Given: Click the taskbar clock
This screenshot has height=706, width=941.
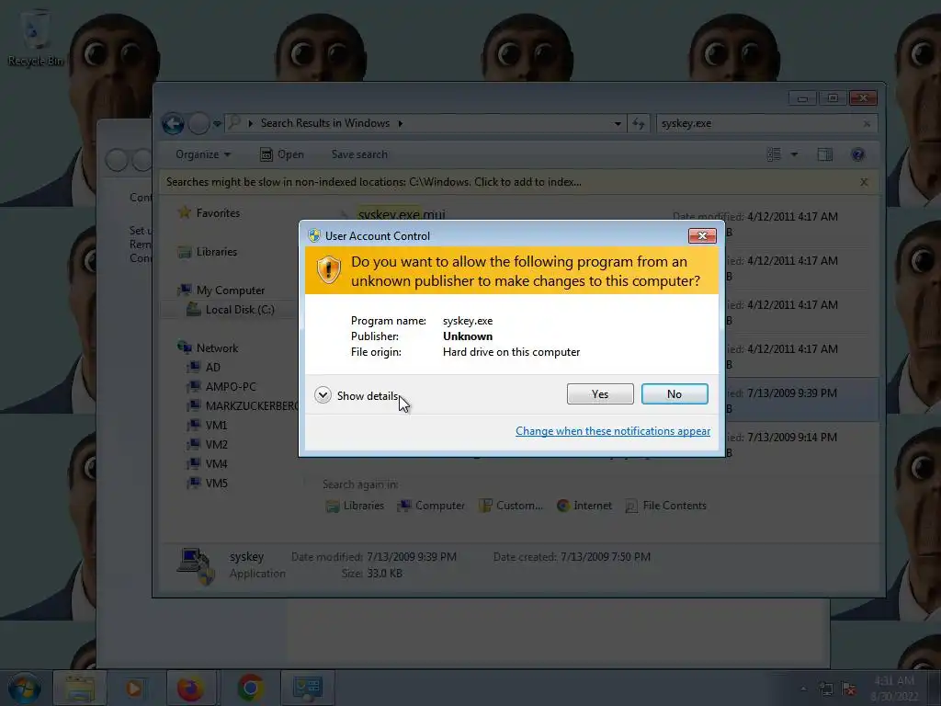Looking at the screenshot, I should (893, 688).
